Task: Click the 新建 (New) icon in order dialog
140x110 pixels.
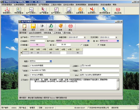Action: click(24, 26)
